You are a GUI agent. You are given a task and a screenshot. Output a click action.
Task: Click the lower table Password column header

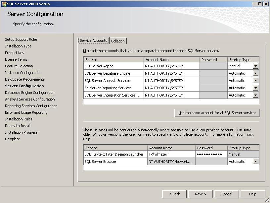(211, 148)
